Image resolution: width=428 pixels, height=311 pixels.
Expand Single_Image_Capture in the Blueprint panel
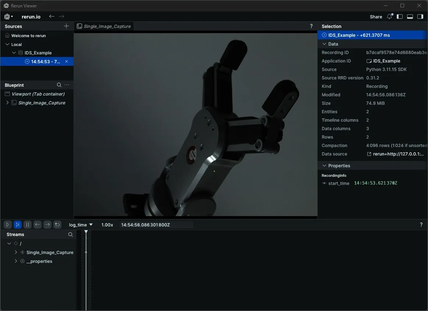[x=7, y=103]
